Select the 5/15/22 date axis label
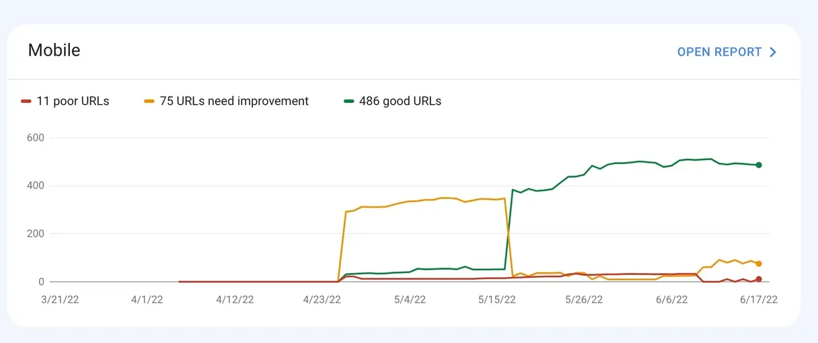The width and height of the screenshot is (818, 343). tap(497, 300)
